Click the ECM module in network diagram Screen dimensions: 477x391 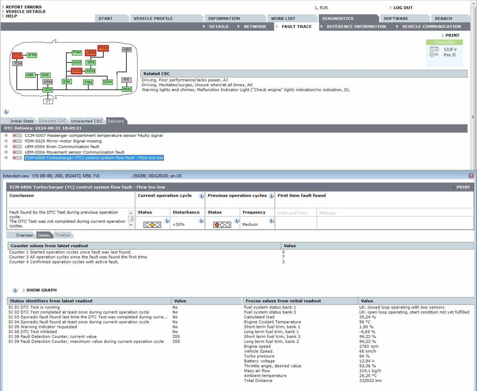point(17,55)
